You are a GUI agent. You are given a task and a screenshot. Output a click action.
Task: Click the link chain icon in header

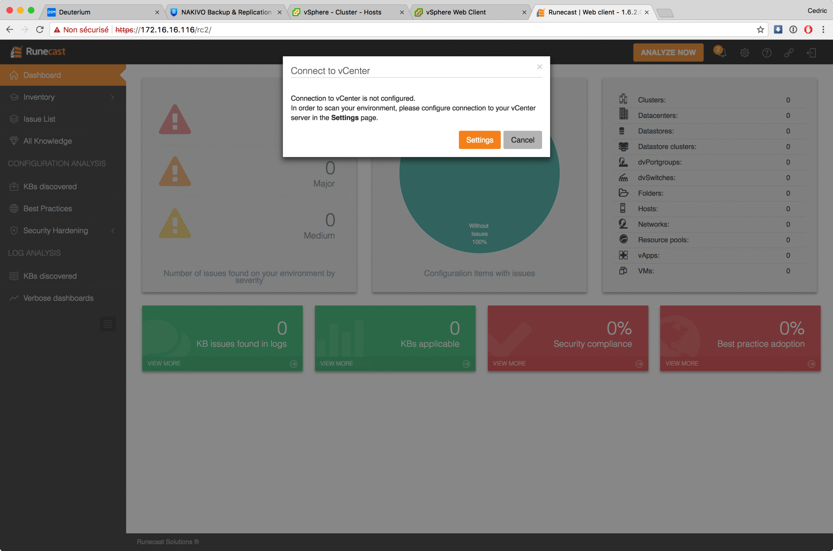[789, 53]
